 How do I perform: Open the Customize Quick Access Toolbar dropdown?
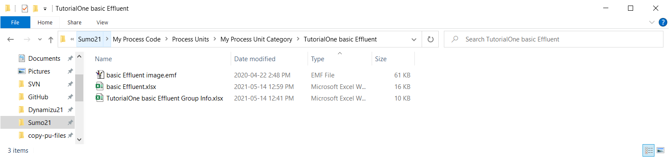coord(45,9)
